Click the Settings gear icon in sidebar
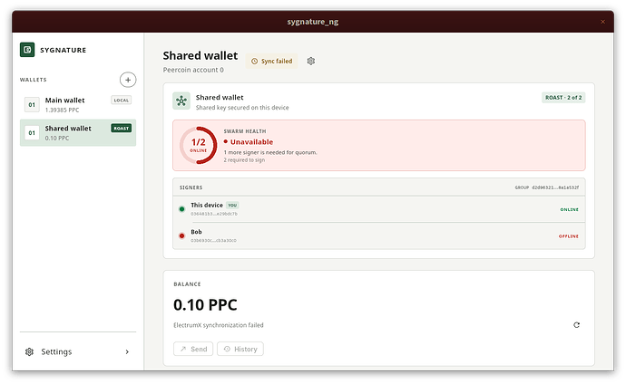The width and height of the screenshot is (626, 384). coord(29,351)
